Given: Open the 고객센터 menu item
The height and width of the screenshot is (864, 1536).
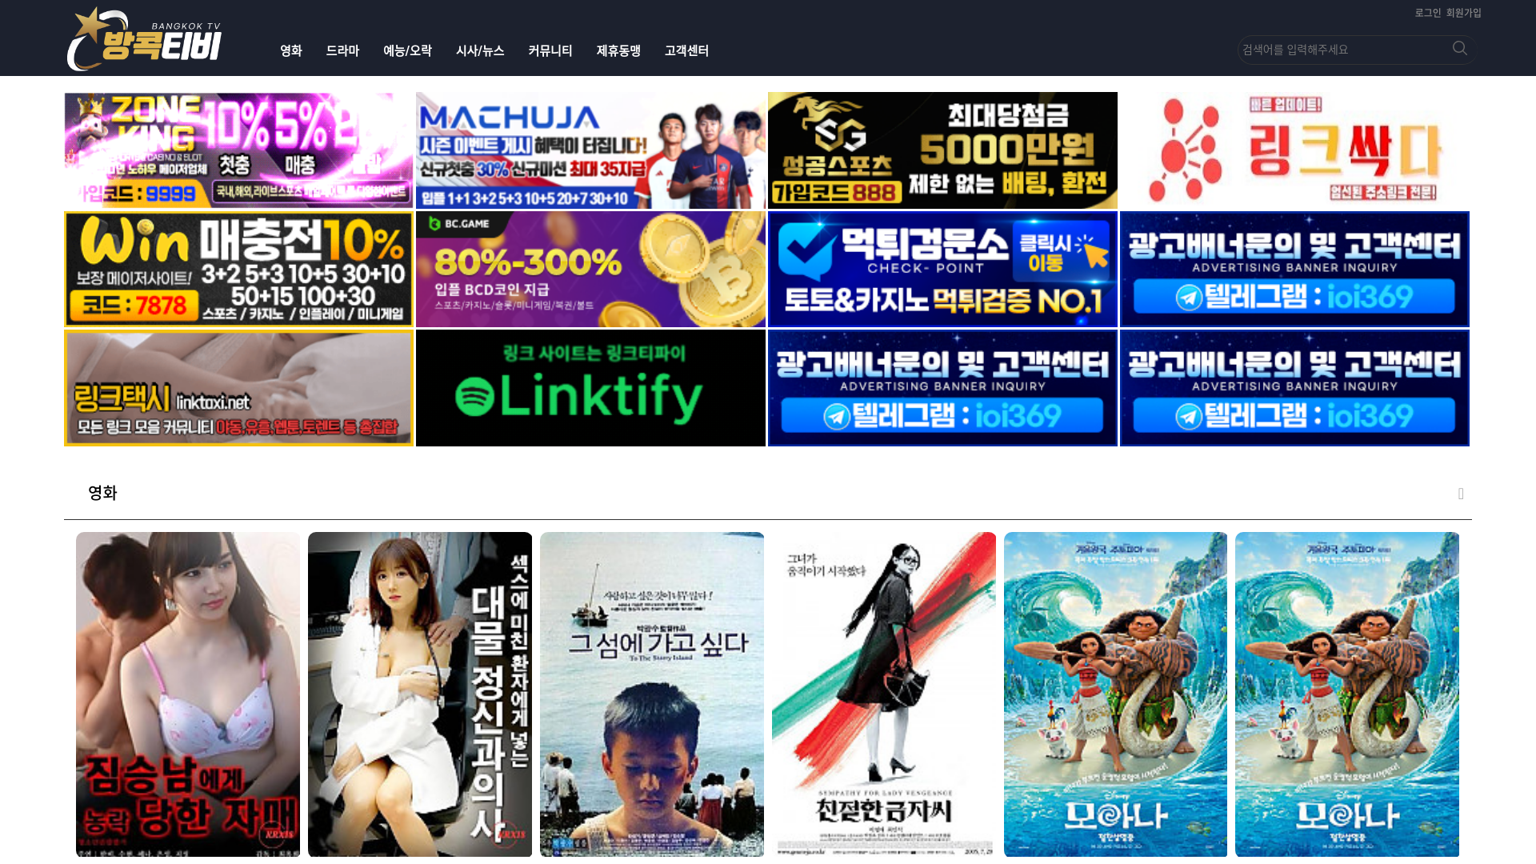Looking at the screenshot, I should tap(686, 50).
